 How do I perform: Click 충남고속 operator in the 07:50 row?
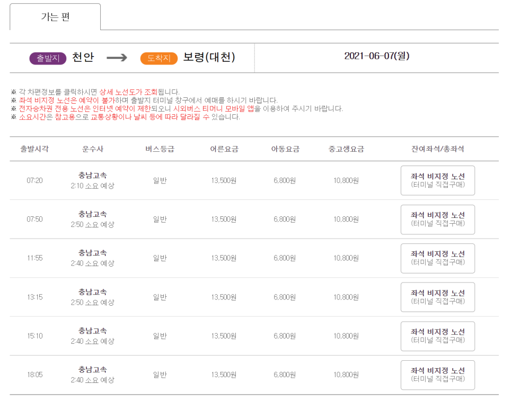tap(92, 214)
